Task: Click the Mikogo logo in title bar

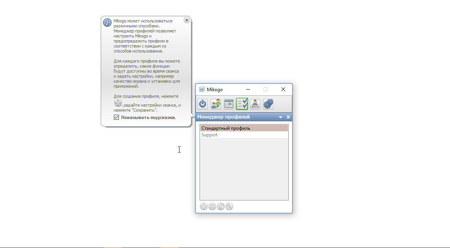Action: (202, 89)
